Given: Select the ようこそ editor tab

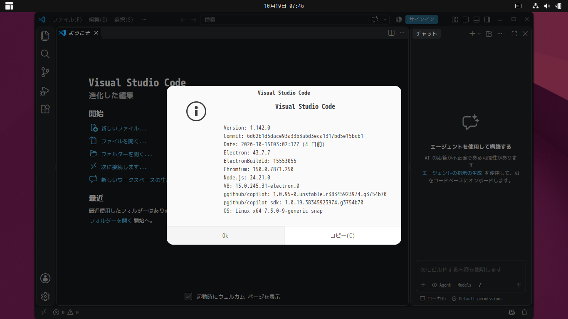Looking at the screenshot, I should pos(79,33).
